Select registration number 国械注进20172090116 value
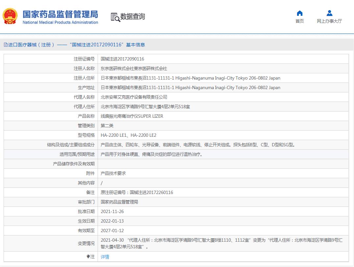The image size is (354, 267). [x=122, y=59]
